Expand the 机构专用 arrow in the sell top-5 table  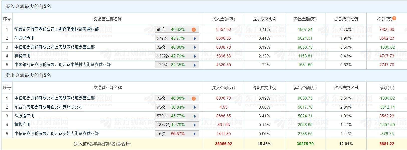coord(195,125)
